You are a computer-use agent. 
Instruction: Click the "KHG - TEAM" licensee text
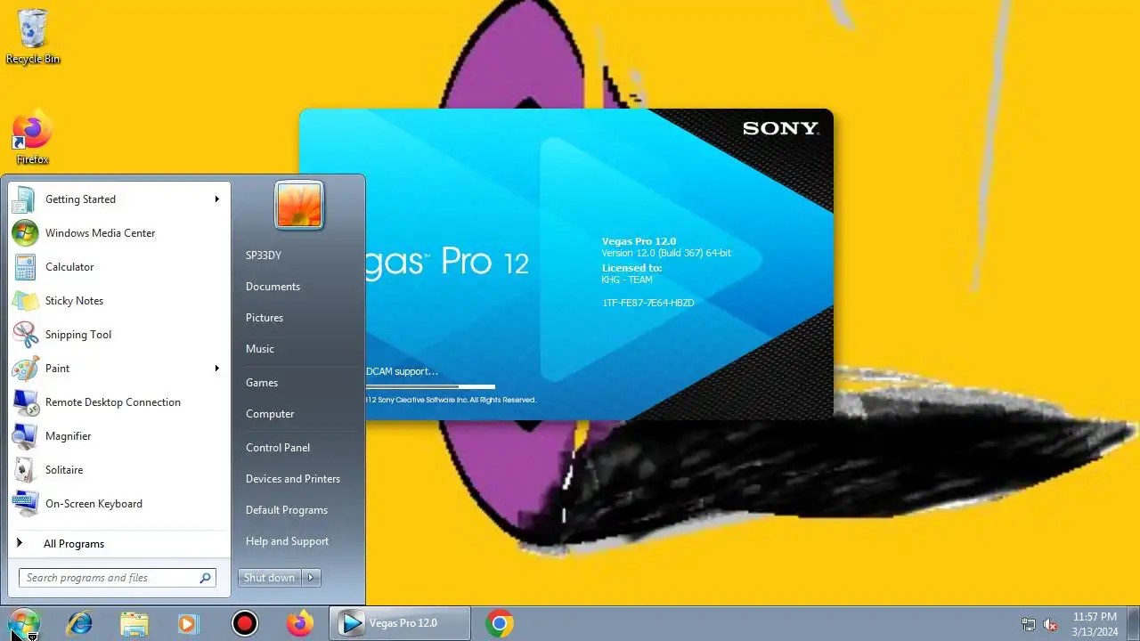pos(627,280)
